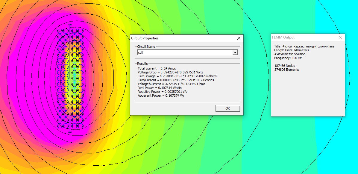The width and height of the screenshot is (358, 174).
Task: Click 'Axisymmetric Solution' text in FEMM Output
Action: 290,54
